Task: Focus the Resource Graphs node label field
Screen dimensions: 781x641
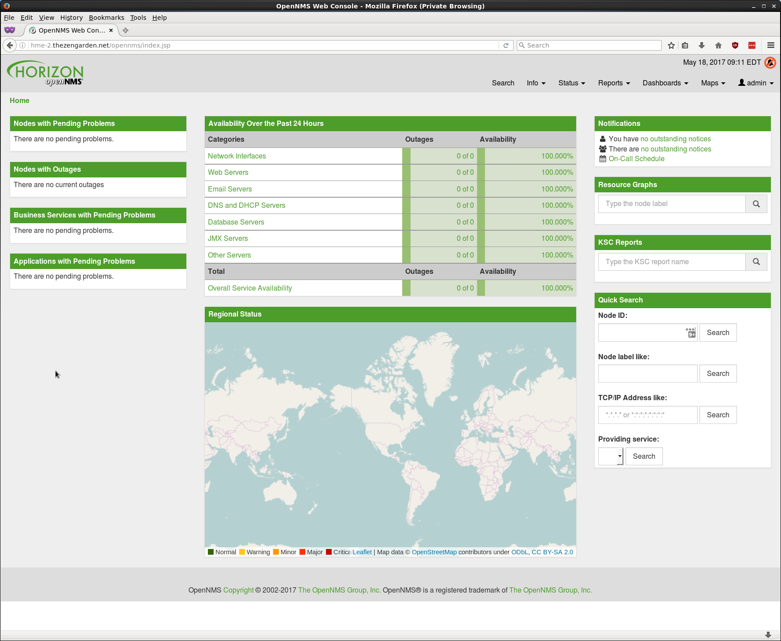Action: coord(672,204)
